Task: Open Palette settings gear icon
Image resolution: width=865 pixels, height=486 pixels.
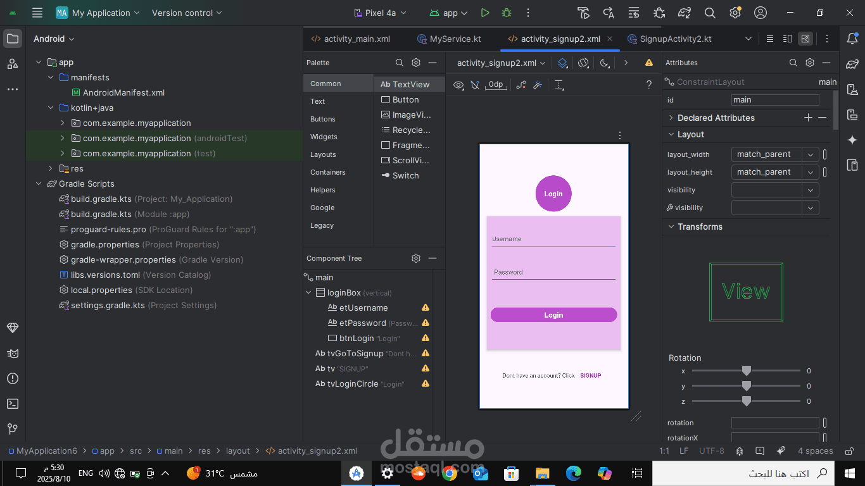Action: point(416,63)
